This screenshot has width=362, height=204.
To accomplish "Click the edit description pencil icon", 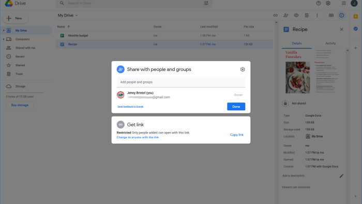I will point(341,176).
